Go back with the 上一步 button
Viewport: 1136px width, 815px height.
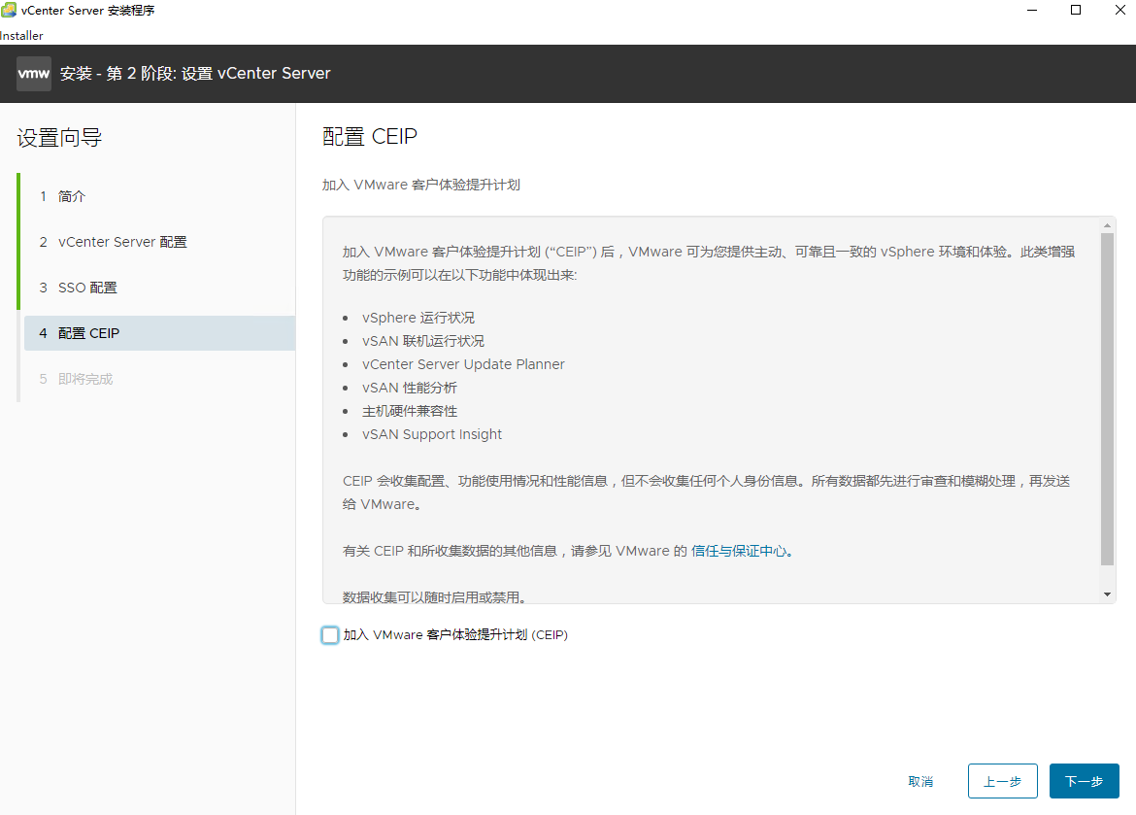tap(1003, 782)
